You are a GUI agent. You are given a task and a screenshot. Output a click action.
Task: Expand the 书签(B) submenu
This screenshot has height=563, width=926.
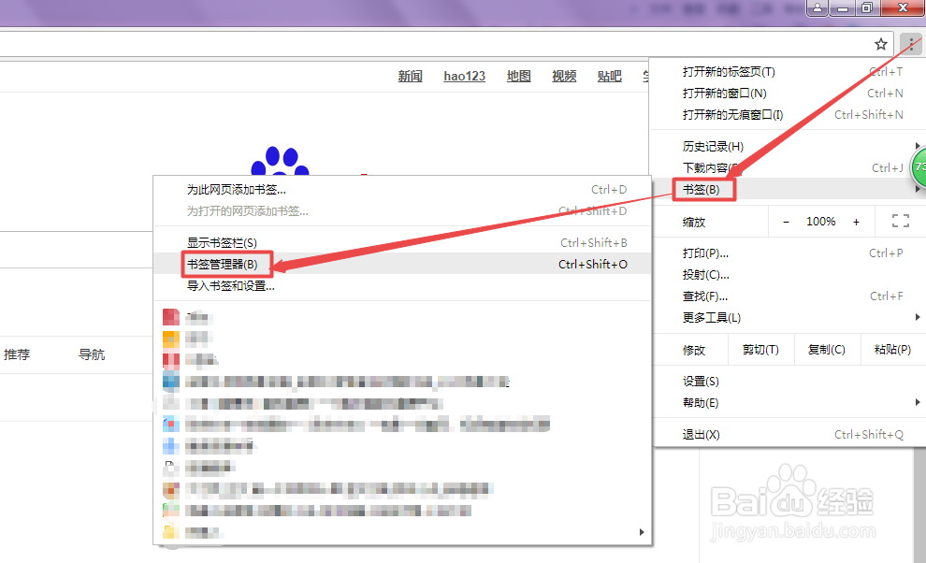coord(788,190)
